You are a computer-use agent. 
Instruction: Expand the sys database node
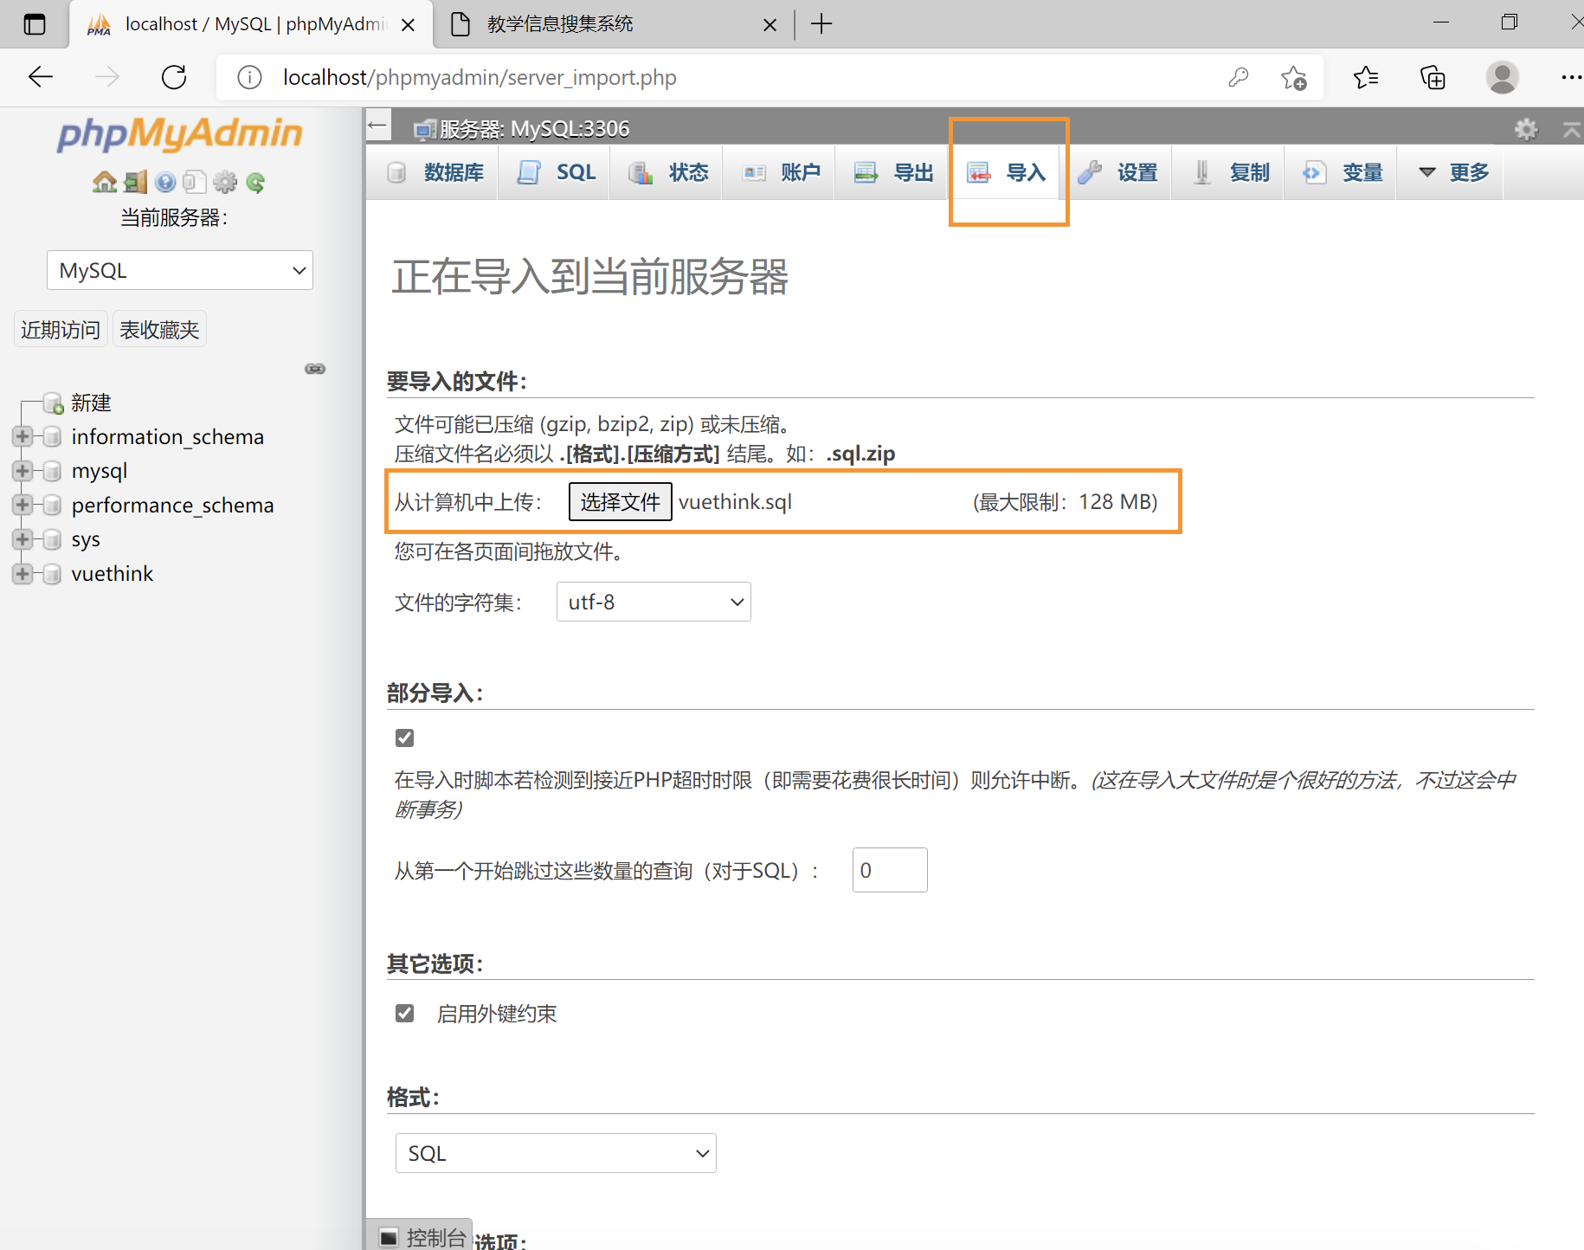tap(23, 539)
